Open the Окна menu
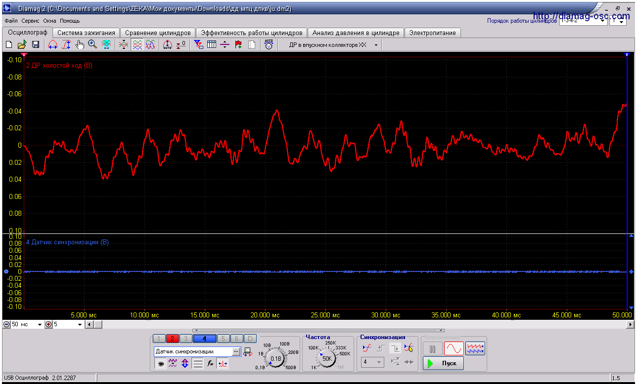This screenshot has height=384, width=637. 49,21
